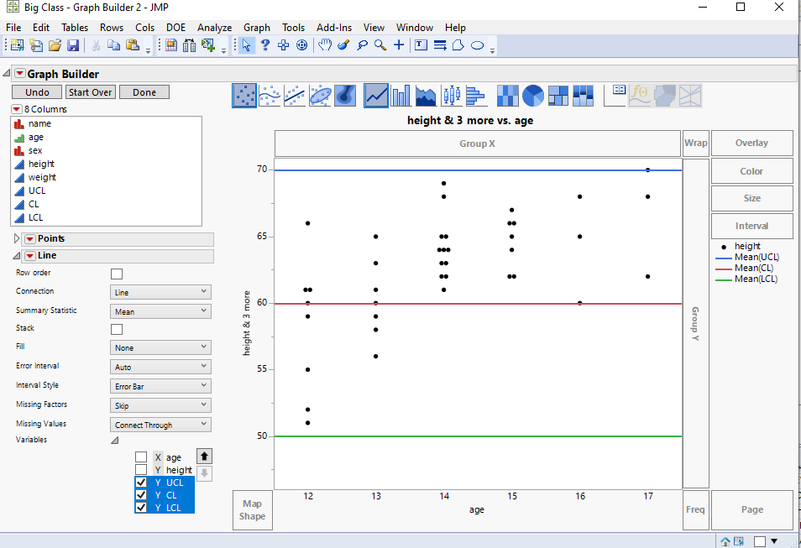This screenshot has width=801, height=548.
Task: Open the Connection dropdown
Action: (x=160, y=292)
